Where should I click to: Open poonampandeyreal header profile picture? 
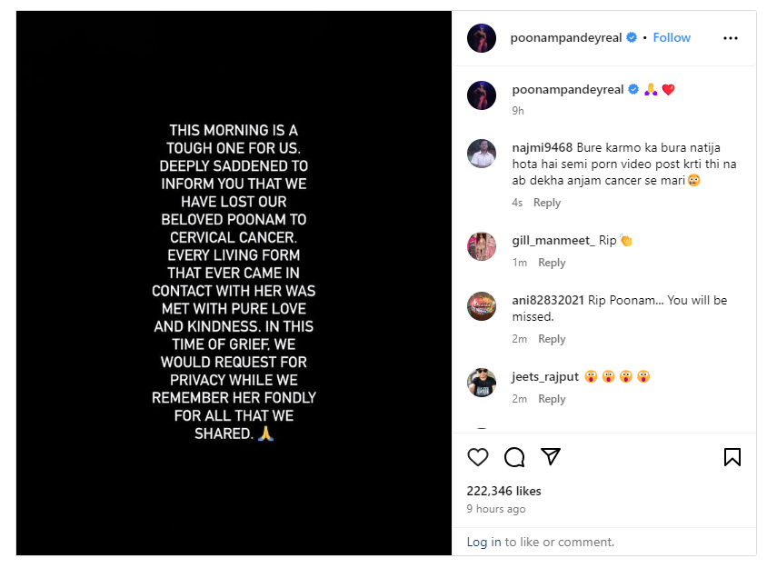pyautogui.click(x=482, y=38)
